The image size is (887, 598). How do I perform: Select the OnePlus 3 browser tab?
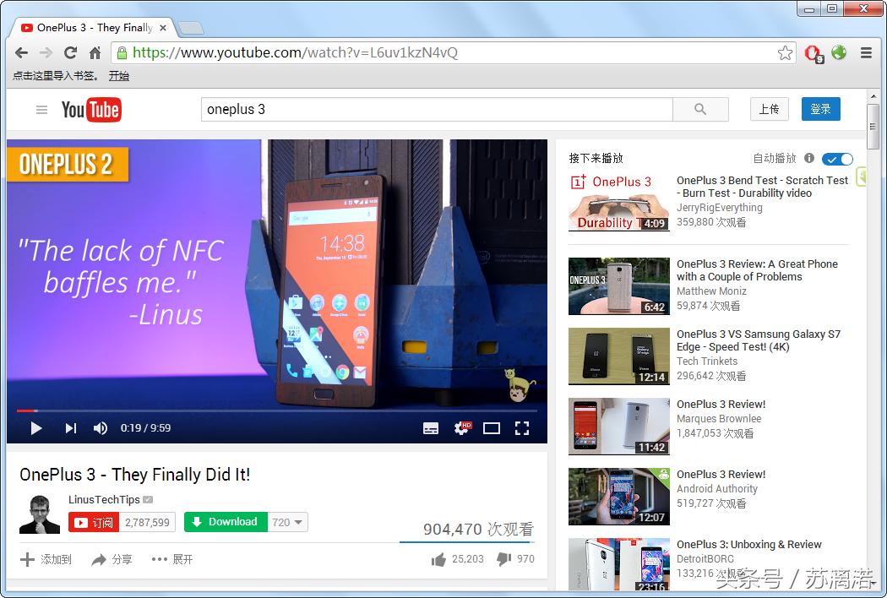(84, 27)
